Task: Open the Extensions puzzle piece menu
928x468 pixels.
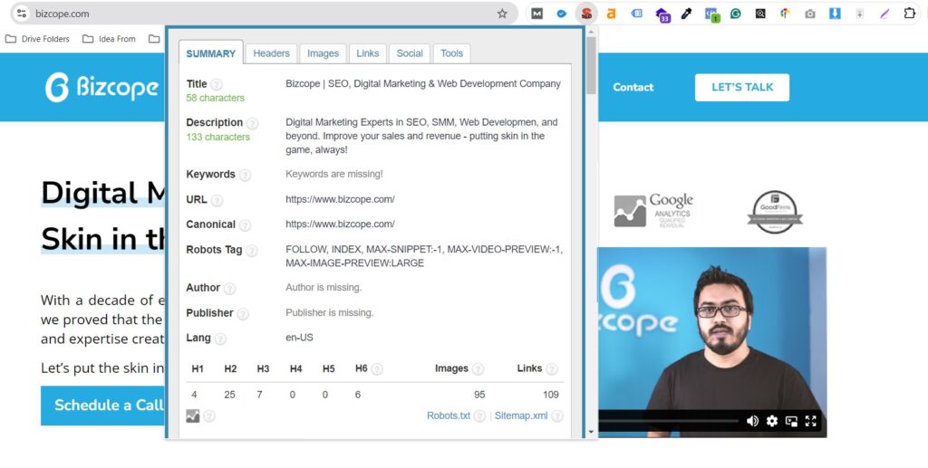Action: [x=910, y=14]
